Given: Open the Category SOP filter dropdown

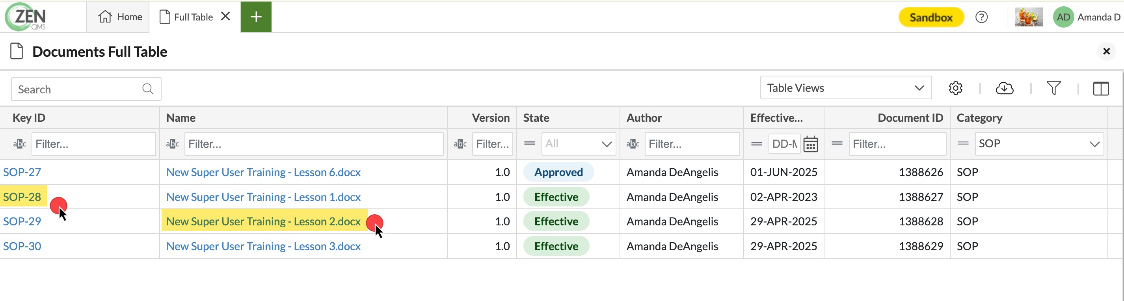Looking at the screenshot, I should click(1039, 144).
